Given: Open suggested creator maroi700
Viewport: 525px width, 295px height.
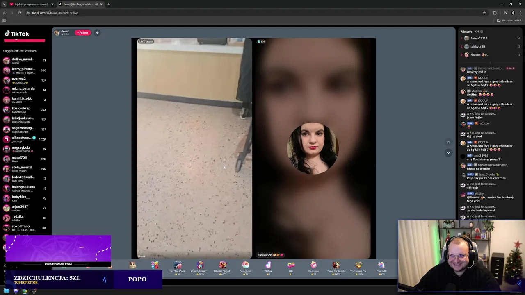Looking at the screenshot, I should (x=25, y=159).
